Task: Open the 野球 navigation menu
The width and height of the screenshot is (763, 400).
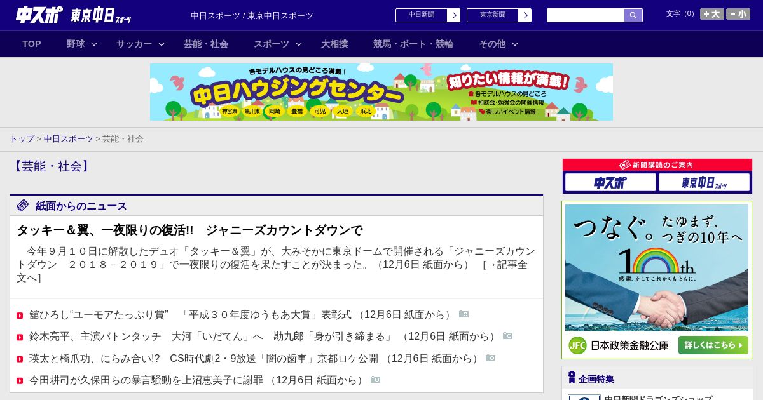Action: tap(76, 44)
